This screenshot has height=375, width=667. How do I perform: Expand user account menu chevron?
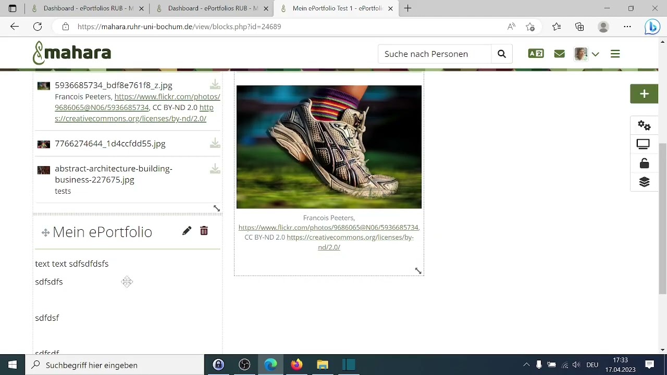(x=595, y=54)
